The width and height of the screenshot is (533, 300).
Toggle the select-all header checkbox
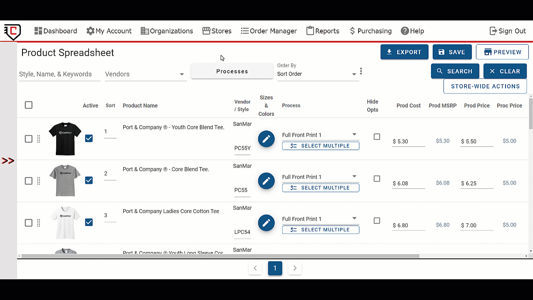pyautogui.click(x=28, y=105)
